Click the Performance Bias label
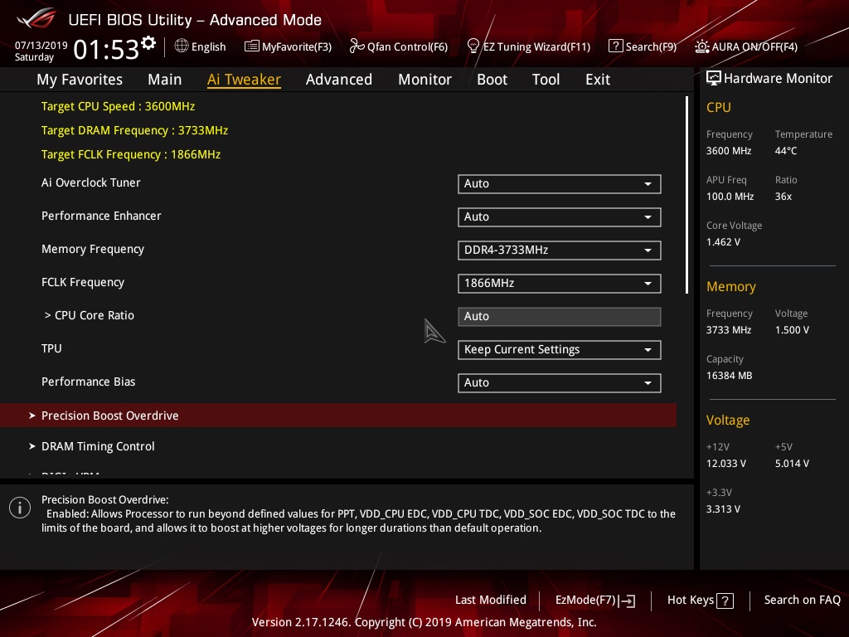Screen dimensions: 849x637 [x=88, y=382]
